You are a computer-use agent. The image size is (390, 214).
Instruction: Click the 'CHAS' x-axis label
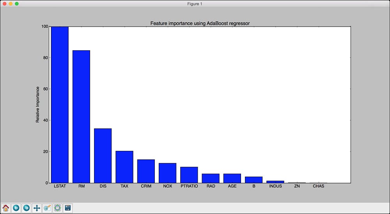[319, 186]
